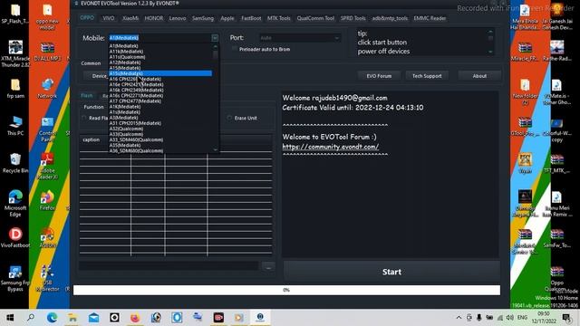Choose A12(Mediatek) from the model list
This screenshot has height=326, width=580.
[x=160, y=62]
